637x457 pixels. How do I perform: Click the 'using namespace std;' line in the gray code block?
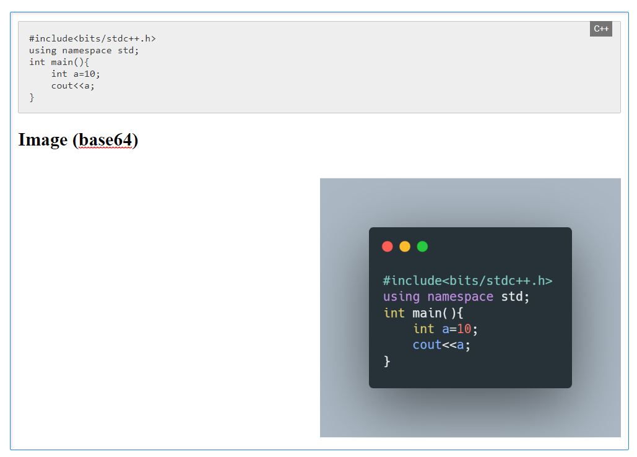tap(84, 50)
